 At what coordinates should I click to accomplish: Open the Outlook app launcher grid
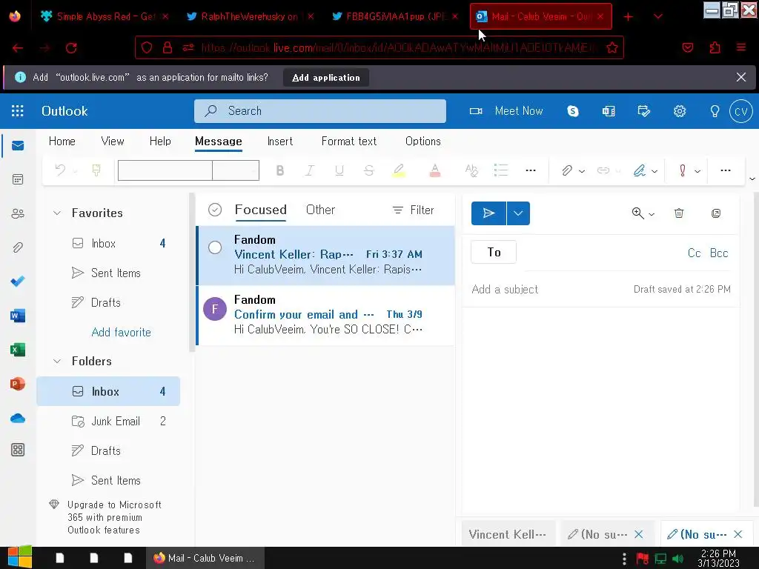tap(18, 111)
